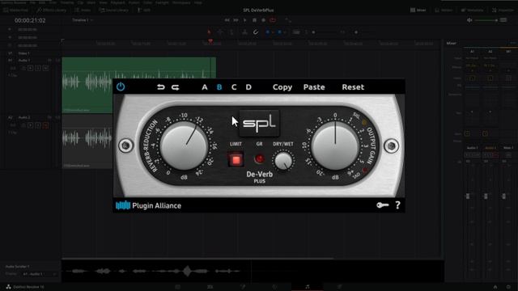The image size is (518, 291).
Task: Select plugin settings bank C
Action: click(x=234, y=87)
